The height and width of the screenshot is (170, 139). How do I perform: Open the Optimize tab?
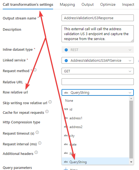[108, 5]
